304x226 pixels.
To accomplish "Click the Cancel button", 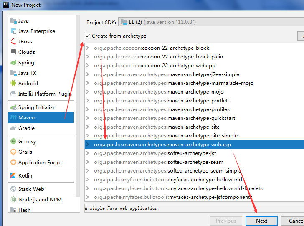I will pos(293,221).
